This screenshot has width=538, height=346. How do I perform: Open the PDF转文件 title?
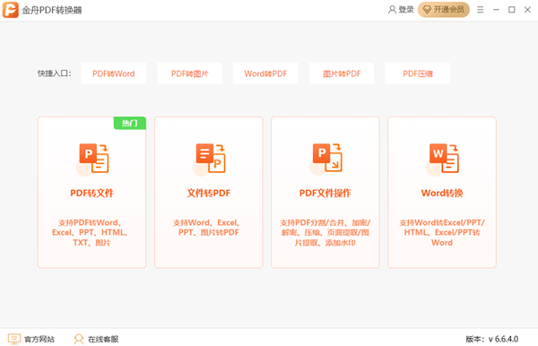[x=92, y=193]
